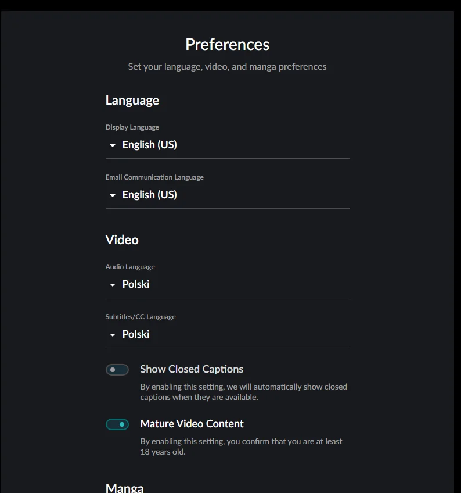Screen dimensions: 461x493
Task: Click the Mature Video Content label text
Action: pos(192,424)
